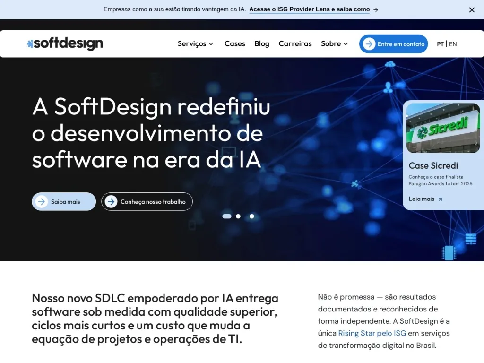Viewport: 484px width, 363px height.
Task: Switch language to EN
Action: coord(453,44)
